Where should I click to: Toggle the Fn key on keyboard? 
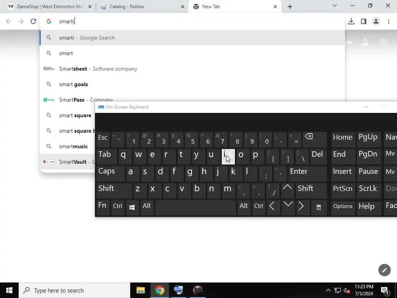point(103,208)
